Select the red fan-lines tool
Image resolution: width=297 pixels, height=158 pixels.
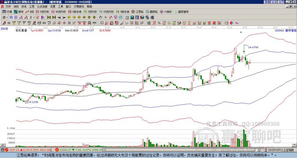pos(107,23)
